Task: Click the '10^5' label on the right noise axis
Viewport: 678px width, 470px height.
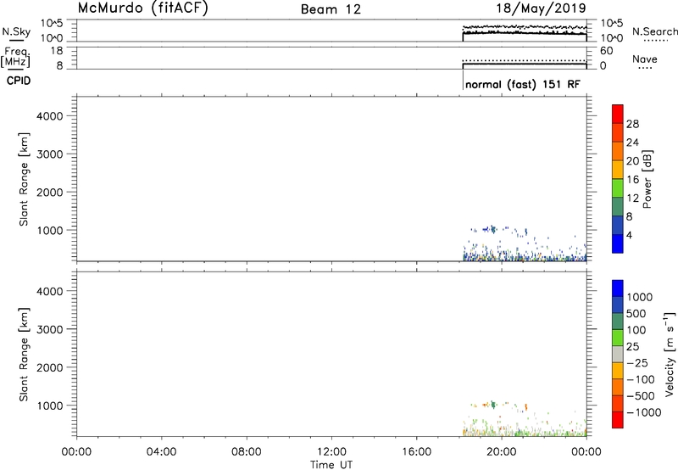Action: 612,23
